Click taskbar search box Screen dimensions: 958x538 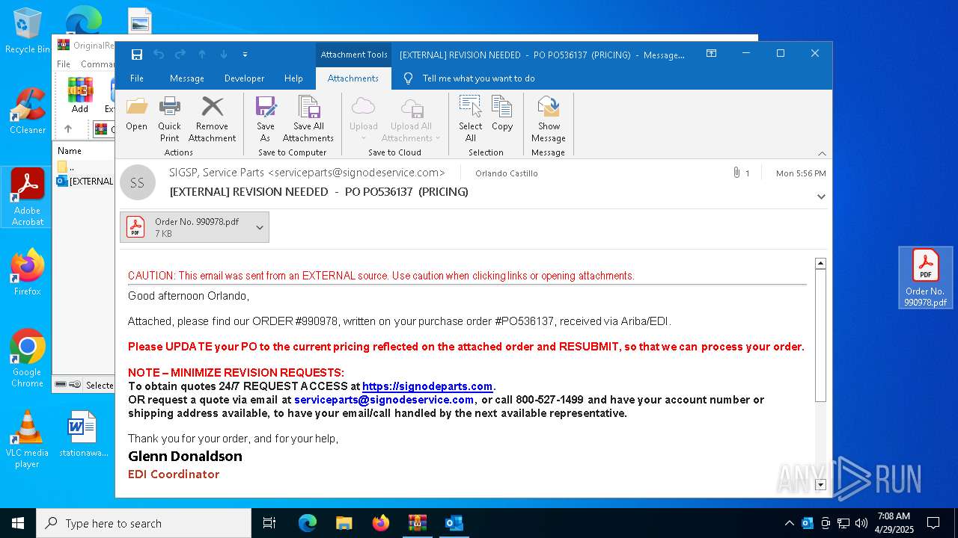click(144, 523)
